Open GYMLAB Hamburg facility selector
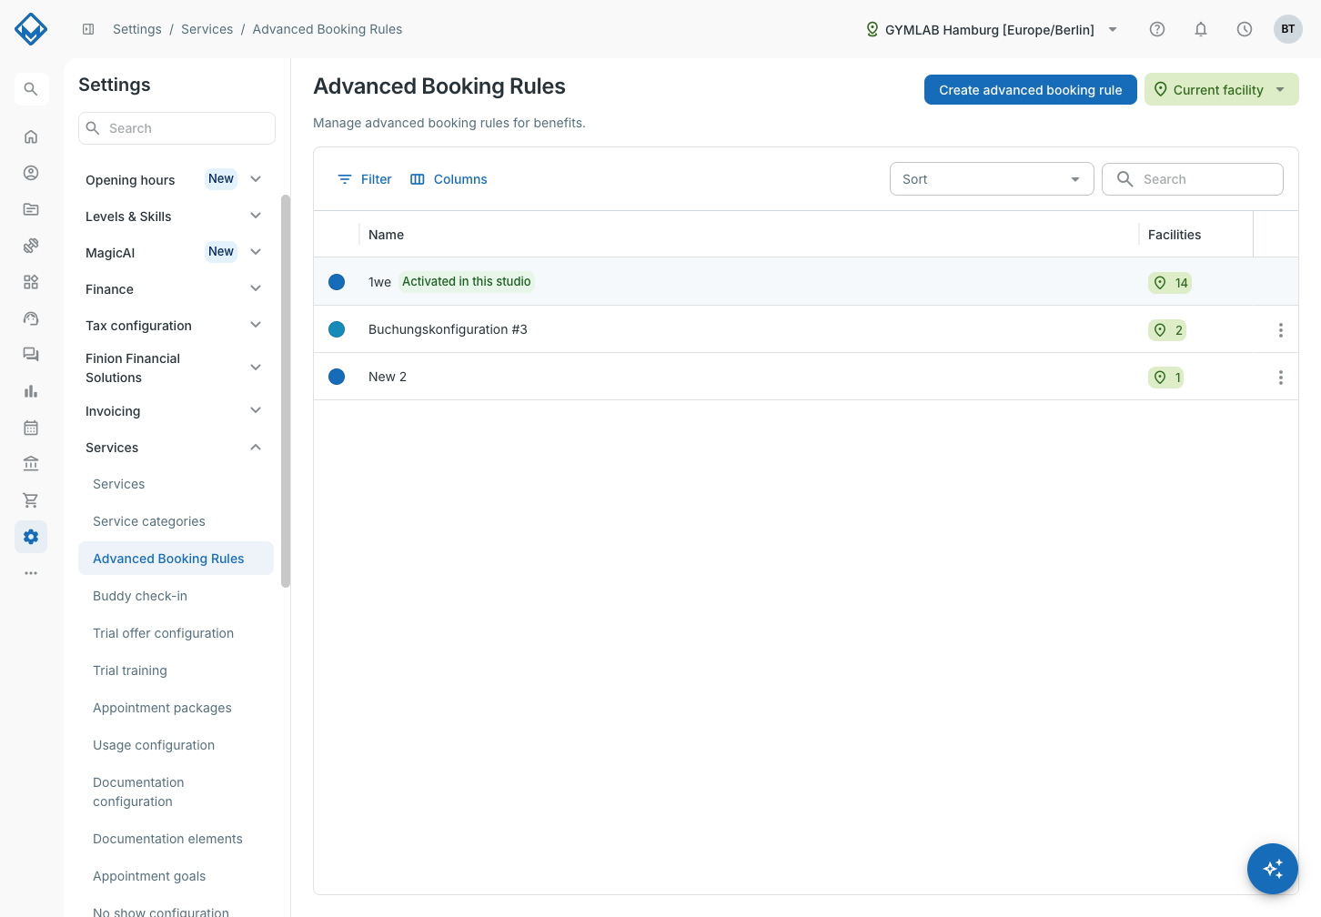1321x917 pixels. pos(992,29)
